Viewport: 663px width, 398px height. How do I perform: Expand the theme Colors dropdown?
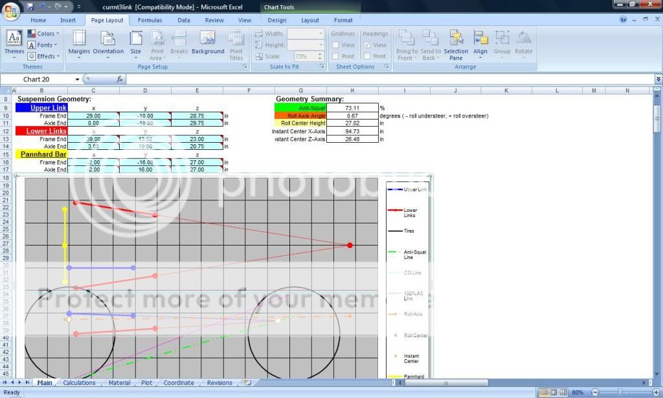coord(43,34)
